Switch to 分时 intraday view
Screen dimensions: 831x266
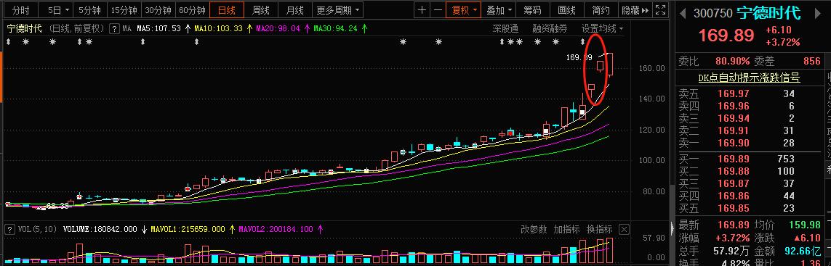tap(20, 9)
